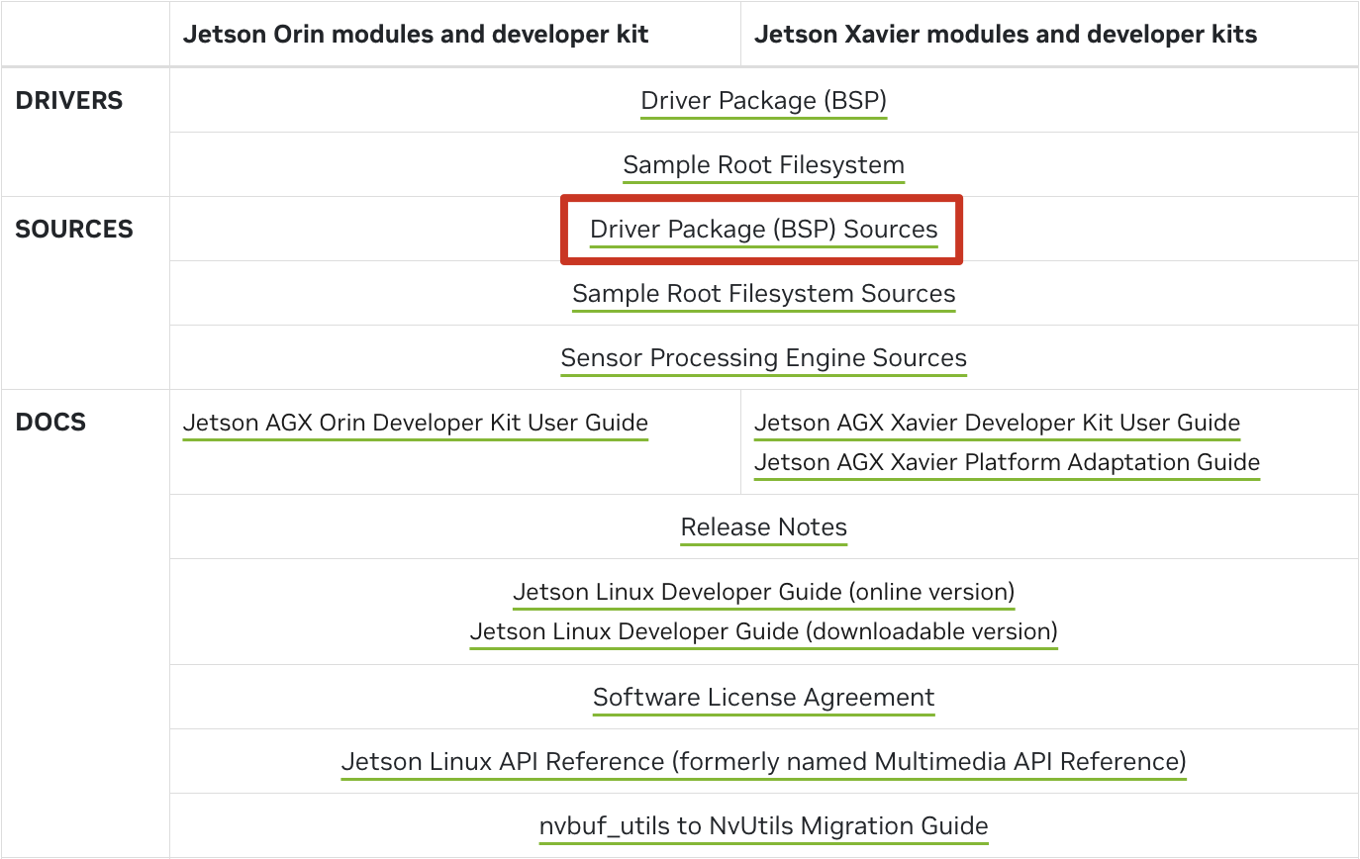
Task: Get Jetson Linux Developer Guide downloadable version
Action: pos(763,630)
